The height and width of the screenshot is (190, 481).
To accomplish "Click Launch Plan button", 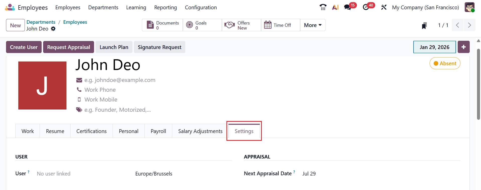I will pos(114,47).
